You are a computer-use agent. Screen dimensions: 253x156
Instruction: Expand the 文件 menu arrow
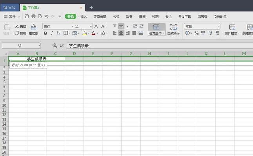(x=19, y=16)
